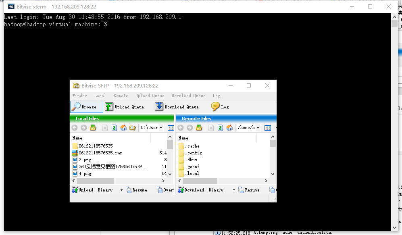Image resolution: width=402 pixels, height=235 pixels.
Task: Cancel loading in Local Files pane
Action: coord(105,128)
